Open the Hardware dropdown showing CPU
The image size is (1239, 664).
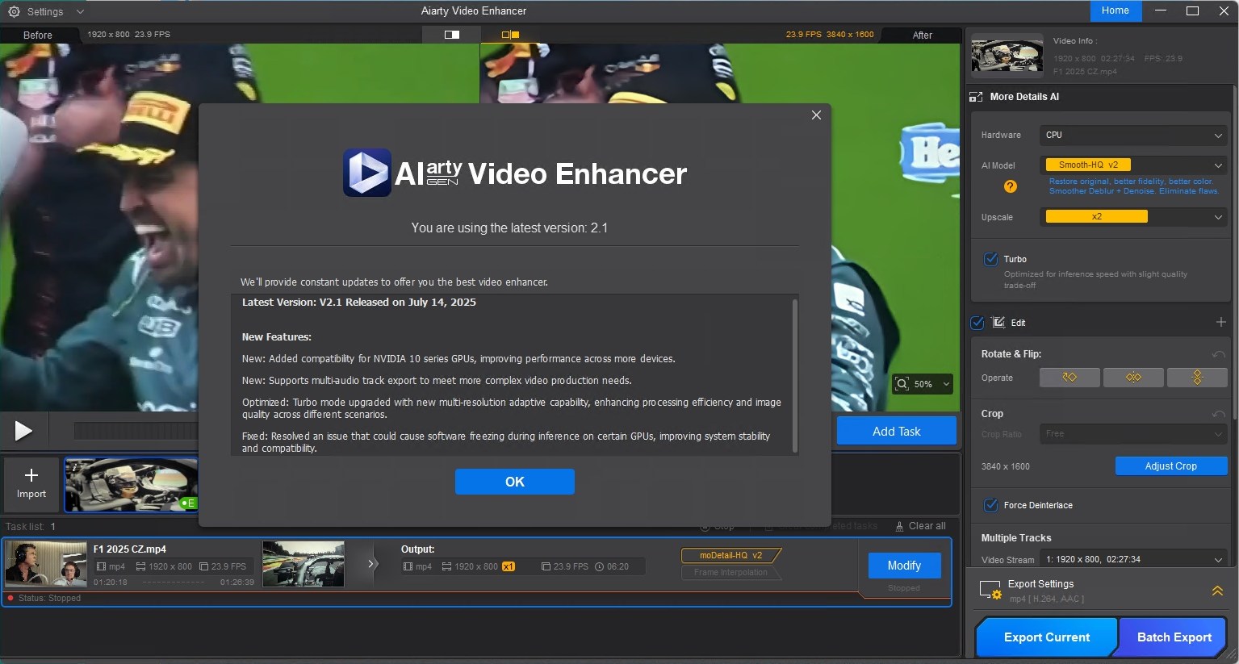[1133, 136]
